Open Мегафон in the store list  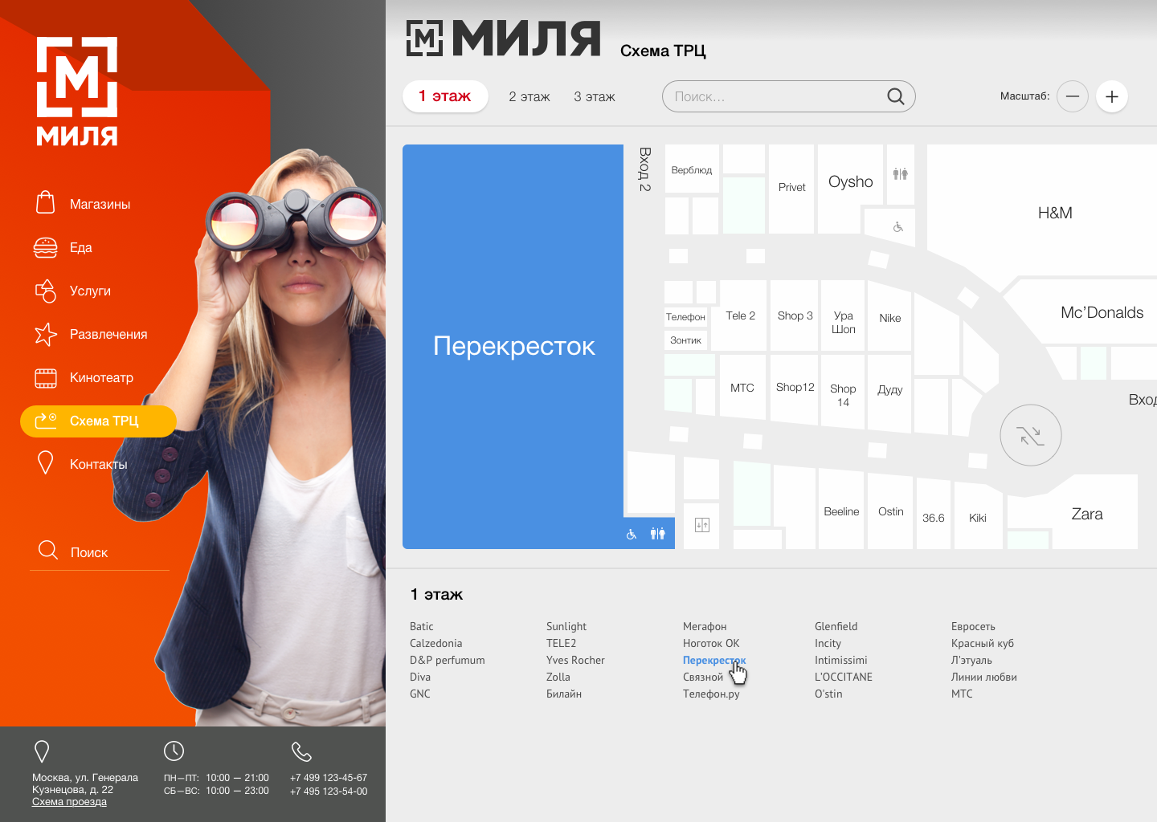tap(705, 626)
